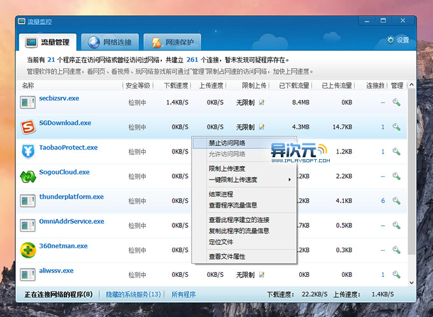Select 正在连接网络的程序(8) filter
433x317 pixels.
[59, 294]
